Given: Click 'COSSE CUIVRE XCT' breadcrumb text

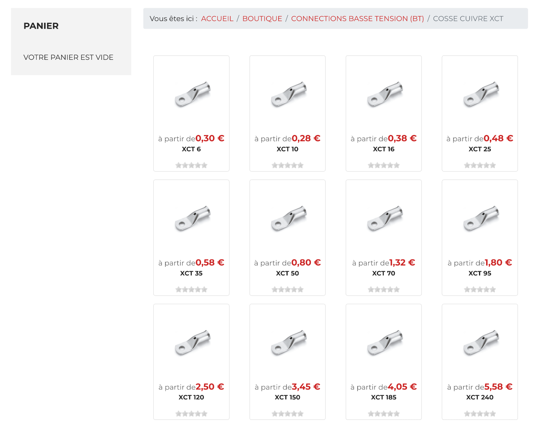Looking at the screenshot, I should point(468,18).
